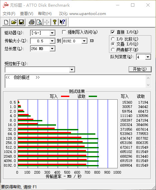Activate context help arrow-question icon
Screen dimensions: 156x190
[62, 22]
